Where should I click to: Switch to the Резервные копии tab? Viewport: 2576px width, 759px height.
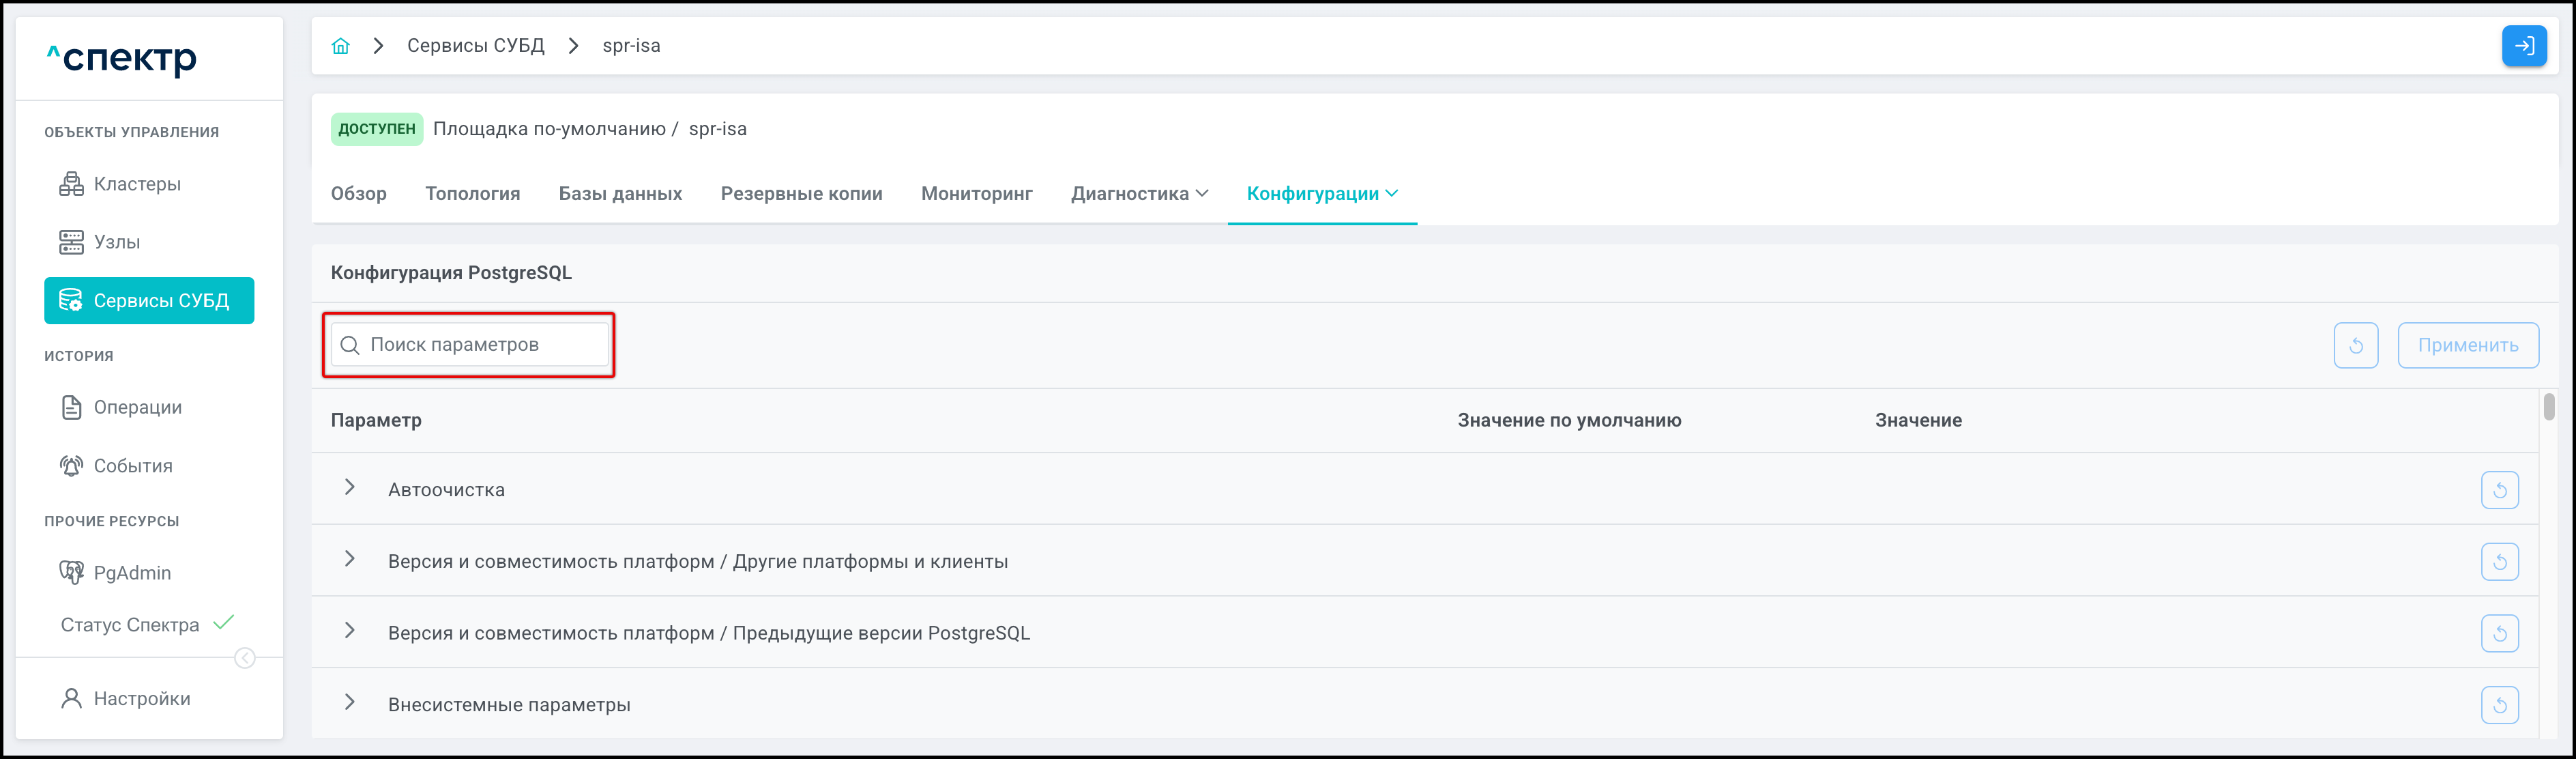pyautogui.click(x=801, y=194)
